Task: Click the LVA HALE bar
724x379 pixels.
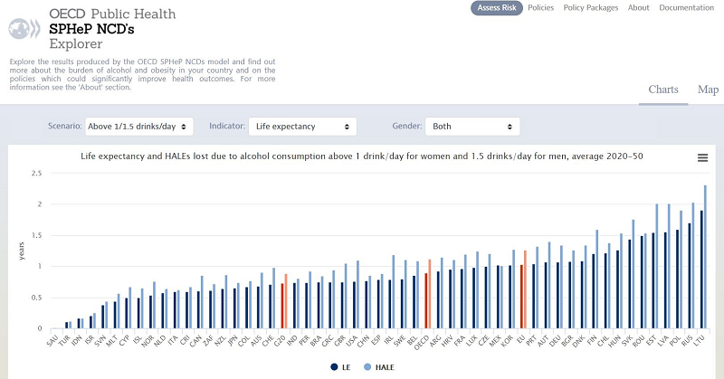Action: (669, 266)
